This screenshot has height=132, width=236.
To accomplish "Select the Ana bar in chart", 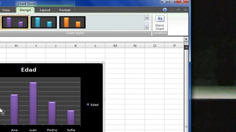I will 14,109.
